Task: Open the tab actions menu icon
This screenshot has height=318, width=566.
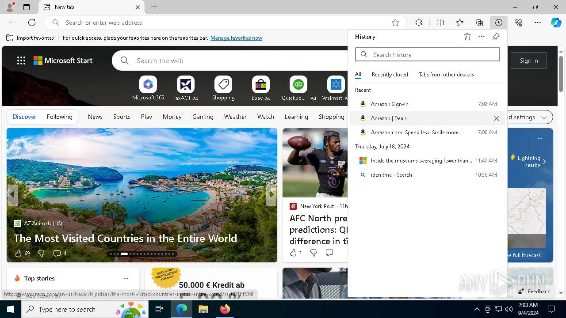Action: [x=27, y=7]
